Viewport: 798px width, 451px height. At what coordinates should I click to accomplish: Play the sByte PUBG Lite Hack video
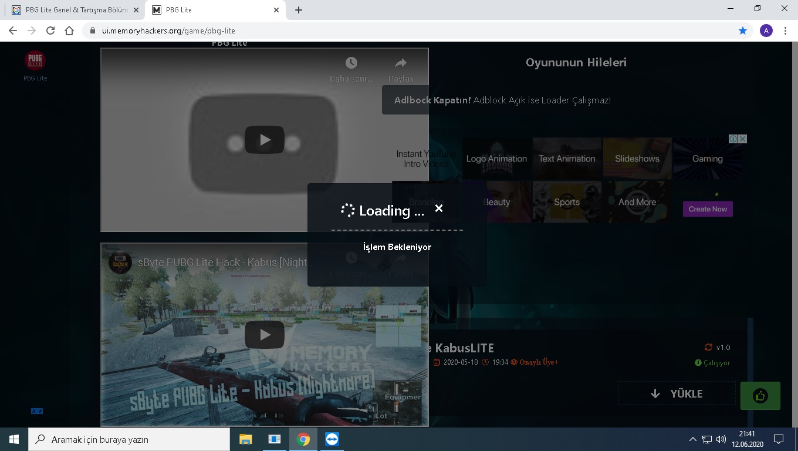pos(265,335)
